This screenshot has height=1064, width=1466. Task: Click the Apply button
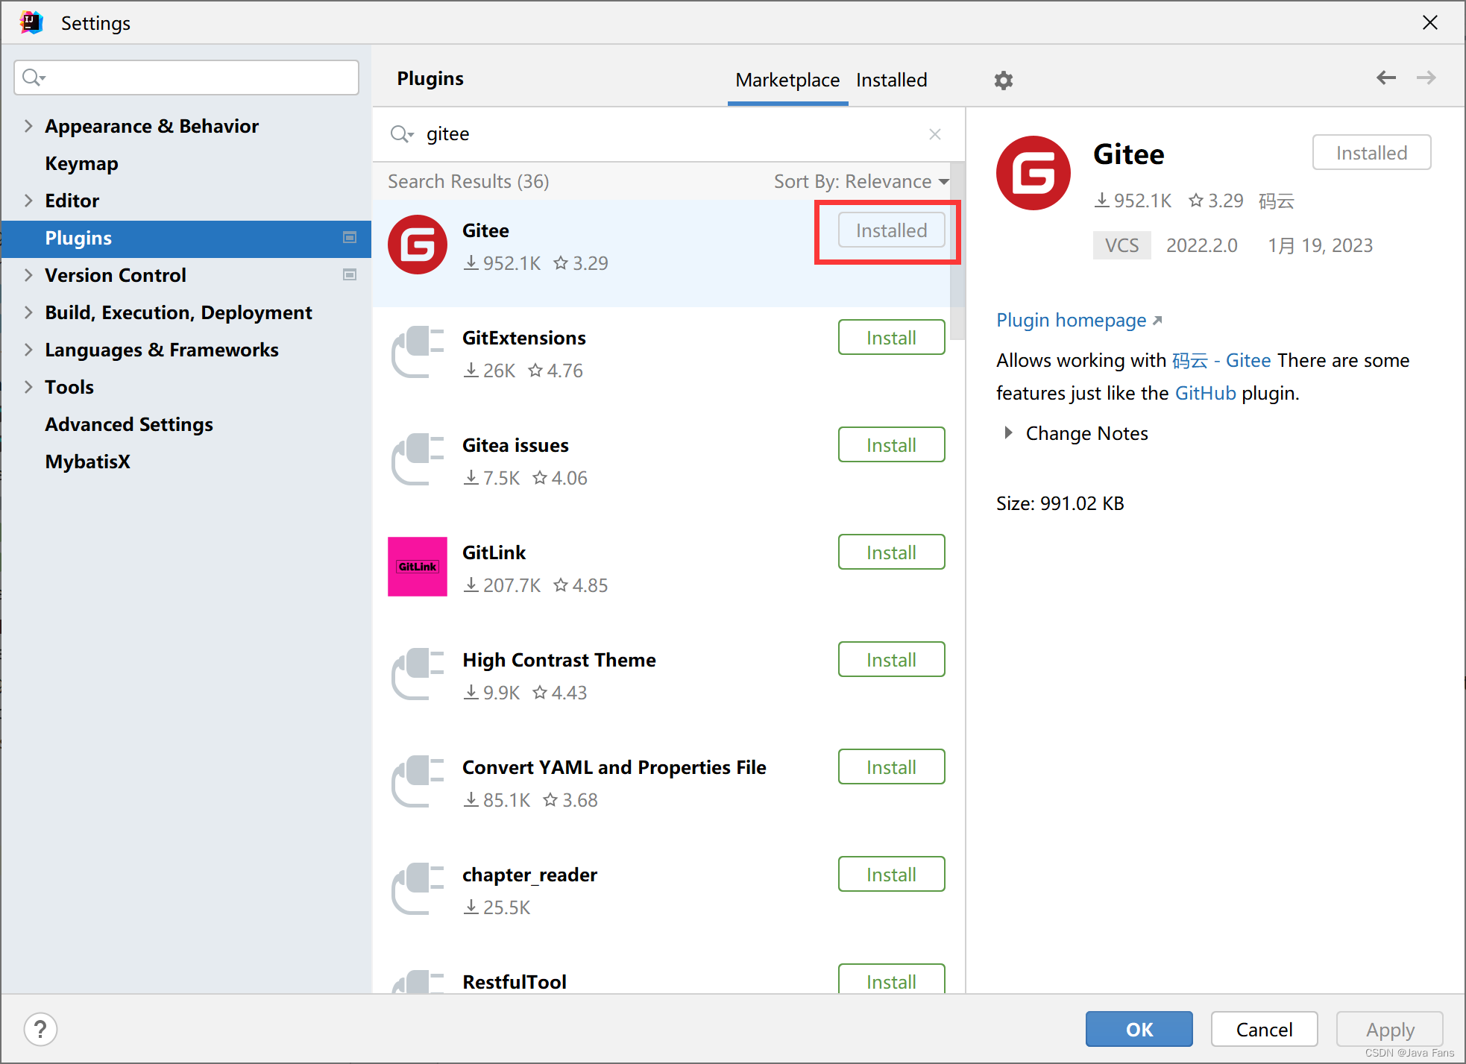tap(1390, 1030)
